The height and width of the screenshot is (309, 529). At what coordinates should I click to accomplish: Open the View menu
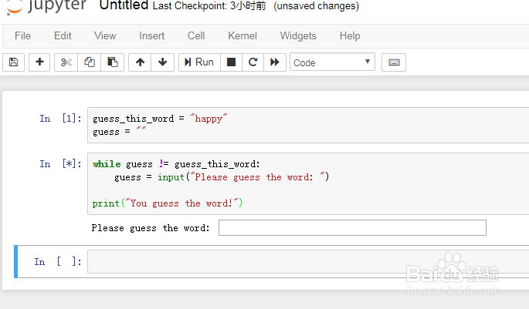(105, 35)
